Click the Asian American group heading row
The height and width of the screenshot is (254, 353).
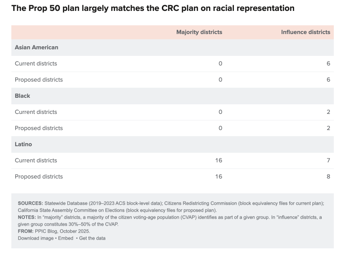(37, 47)
